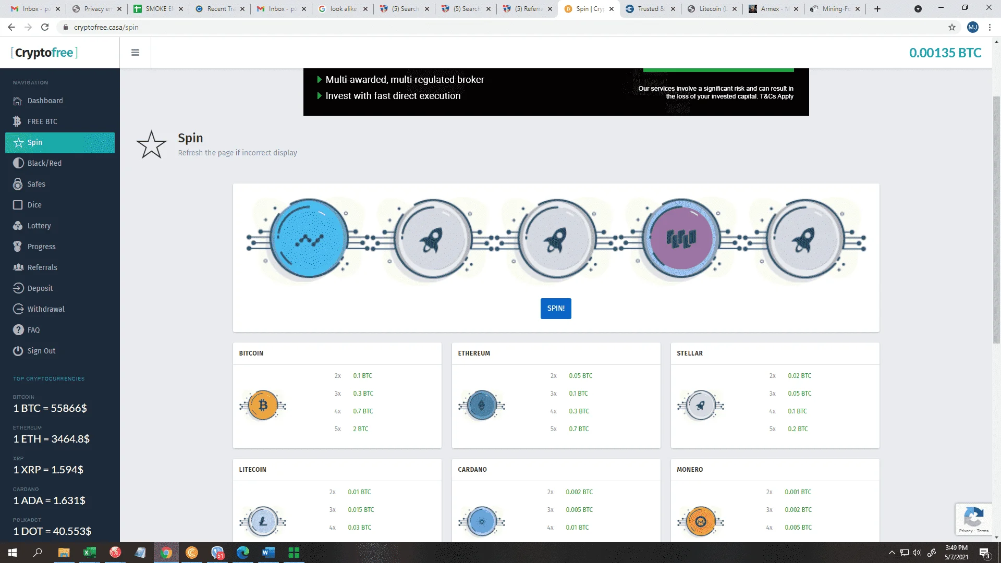The height and width of the screenshot is (563, 1001).
Task: Open taskbar search magnifier
Action: (x=38, y=553)
